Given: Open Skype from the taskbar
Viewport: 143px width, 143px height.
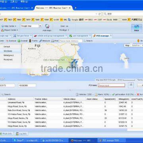Looking at the screenshot, I should 25,141.
